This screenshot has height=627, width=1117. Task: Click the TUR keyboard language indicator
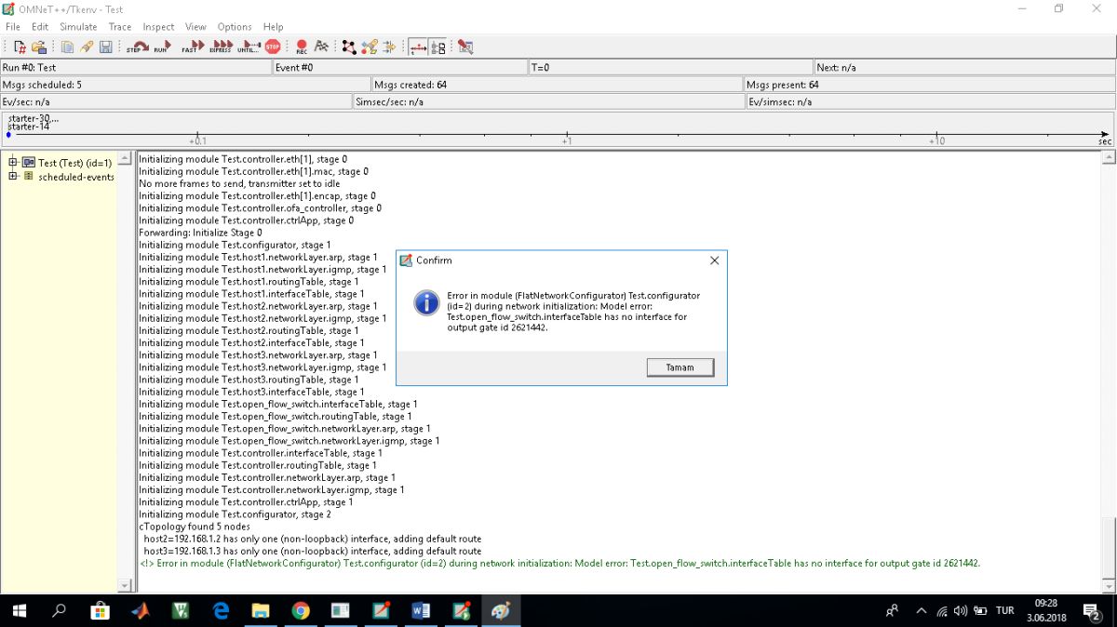click(1005, 611)
